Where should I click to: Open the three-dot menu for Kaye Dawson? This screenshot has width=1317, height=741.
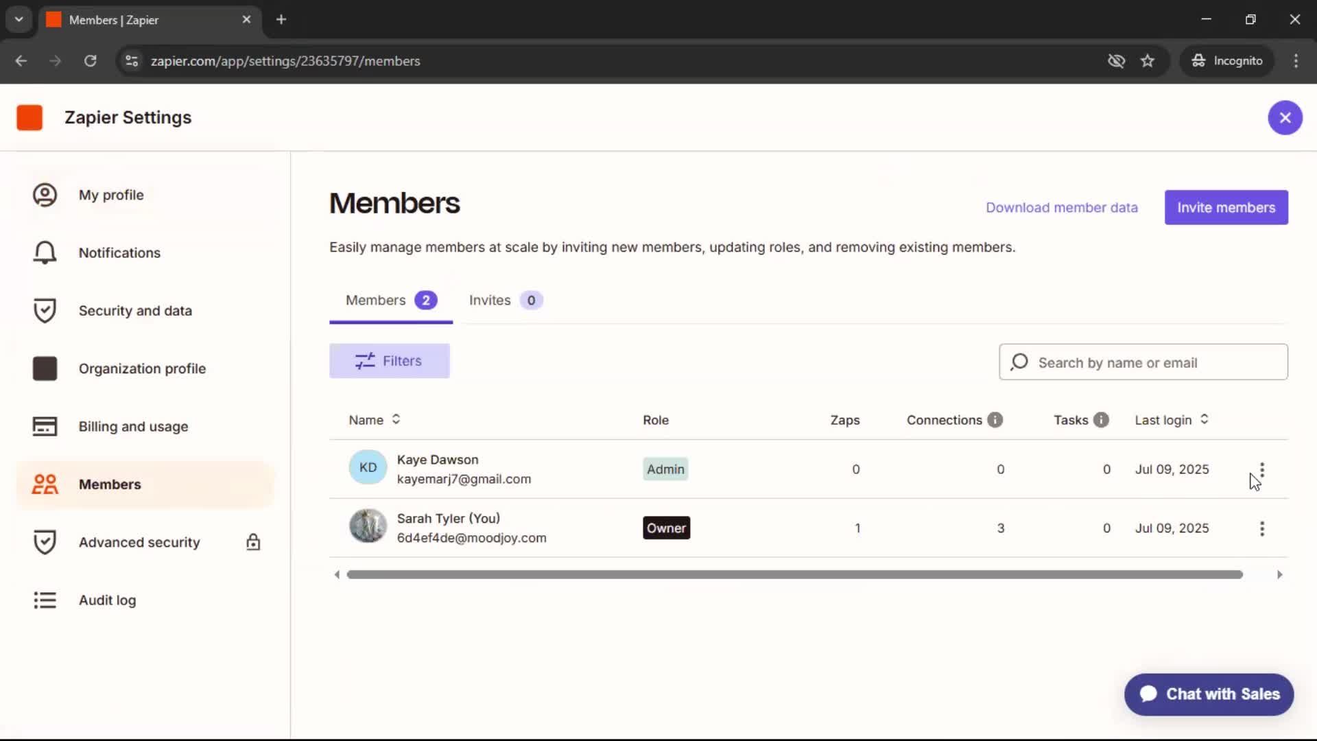click(1261, 469)
